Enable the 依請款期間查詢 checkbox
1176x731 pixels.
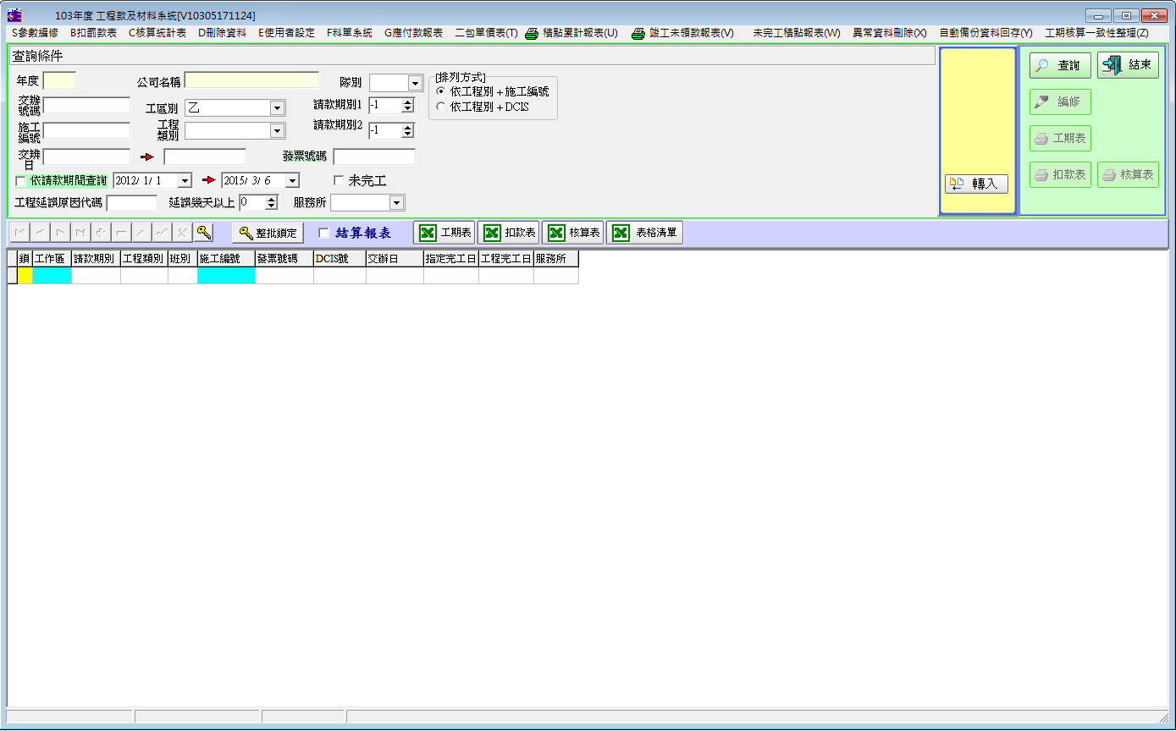[21, 181]
